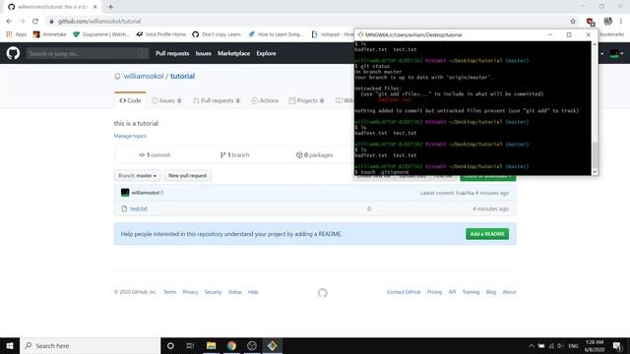Open the Privacy footer link
The width and height of the screenshot is (630, 354).
(x=190, y=292)
